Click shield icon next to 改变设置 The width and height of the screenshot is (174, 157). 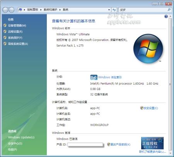142,108
